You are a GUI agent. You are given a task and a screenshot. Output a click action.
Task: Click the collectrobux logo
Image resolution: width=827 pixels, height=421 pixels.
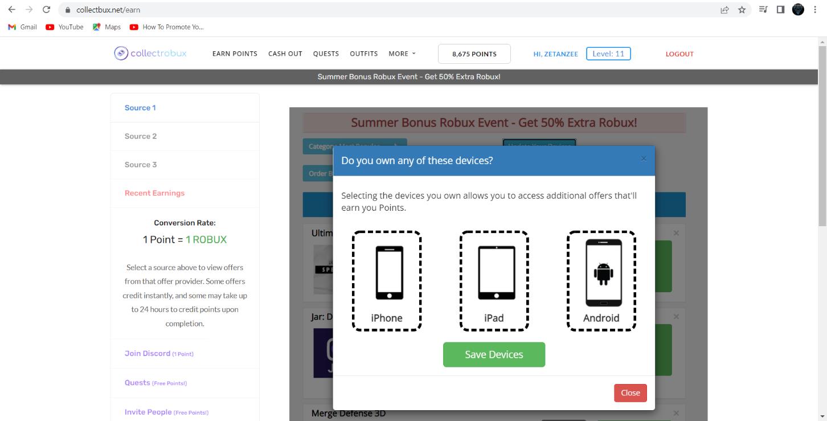click(150, 54)
